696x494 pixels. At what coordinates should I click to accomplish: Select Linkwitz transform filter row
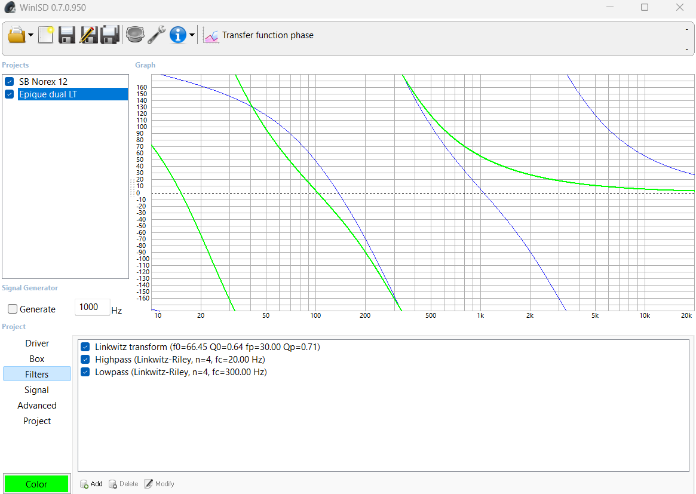(x=207, y=346)
